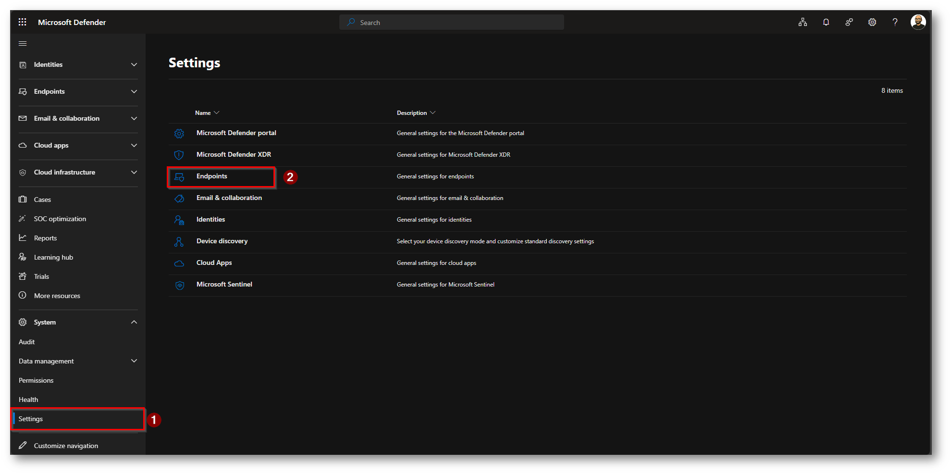Click the Cloud apps sidebar cloud icon
Image resolution: width=952 pixels, height=475 pixels.
coord(23,145)
